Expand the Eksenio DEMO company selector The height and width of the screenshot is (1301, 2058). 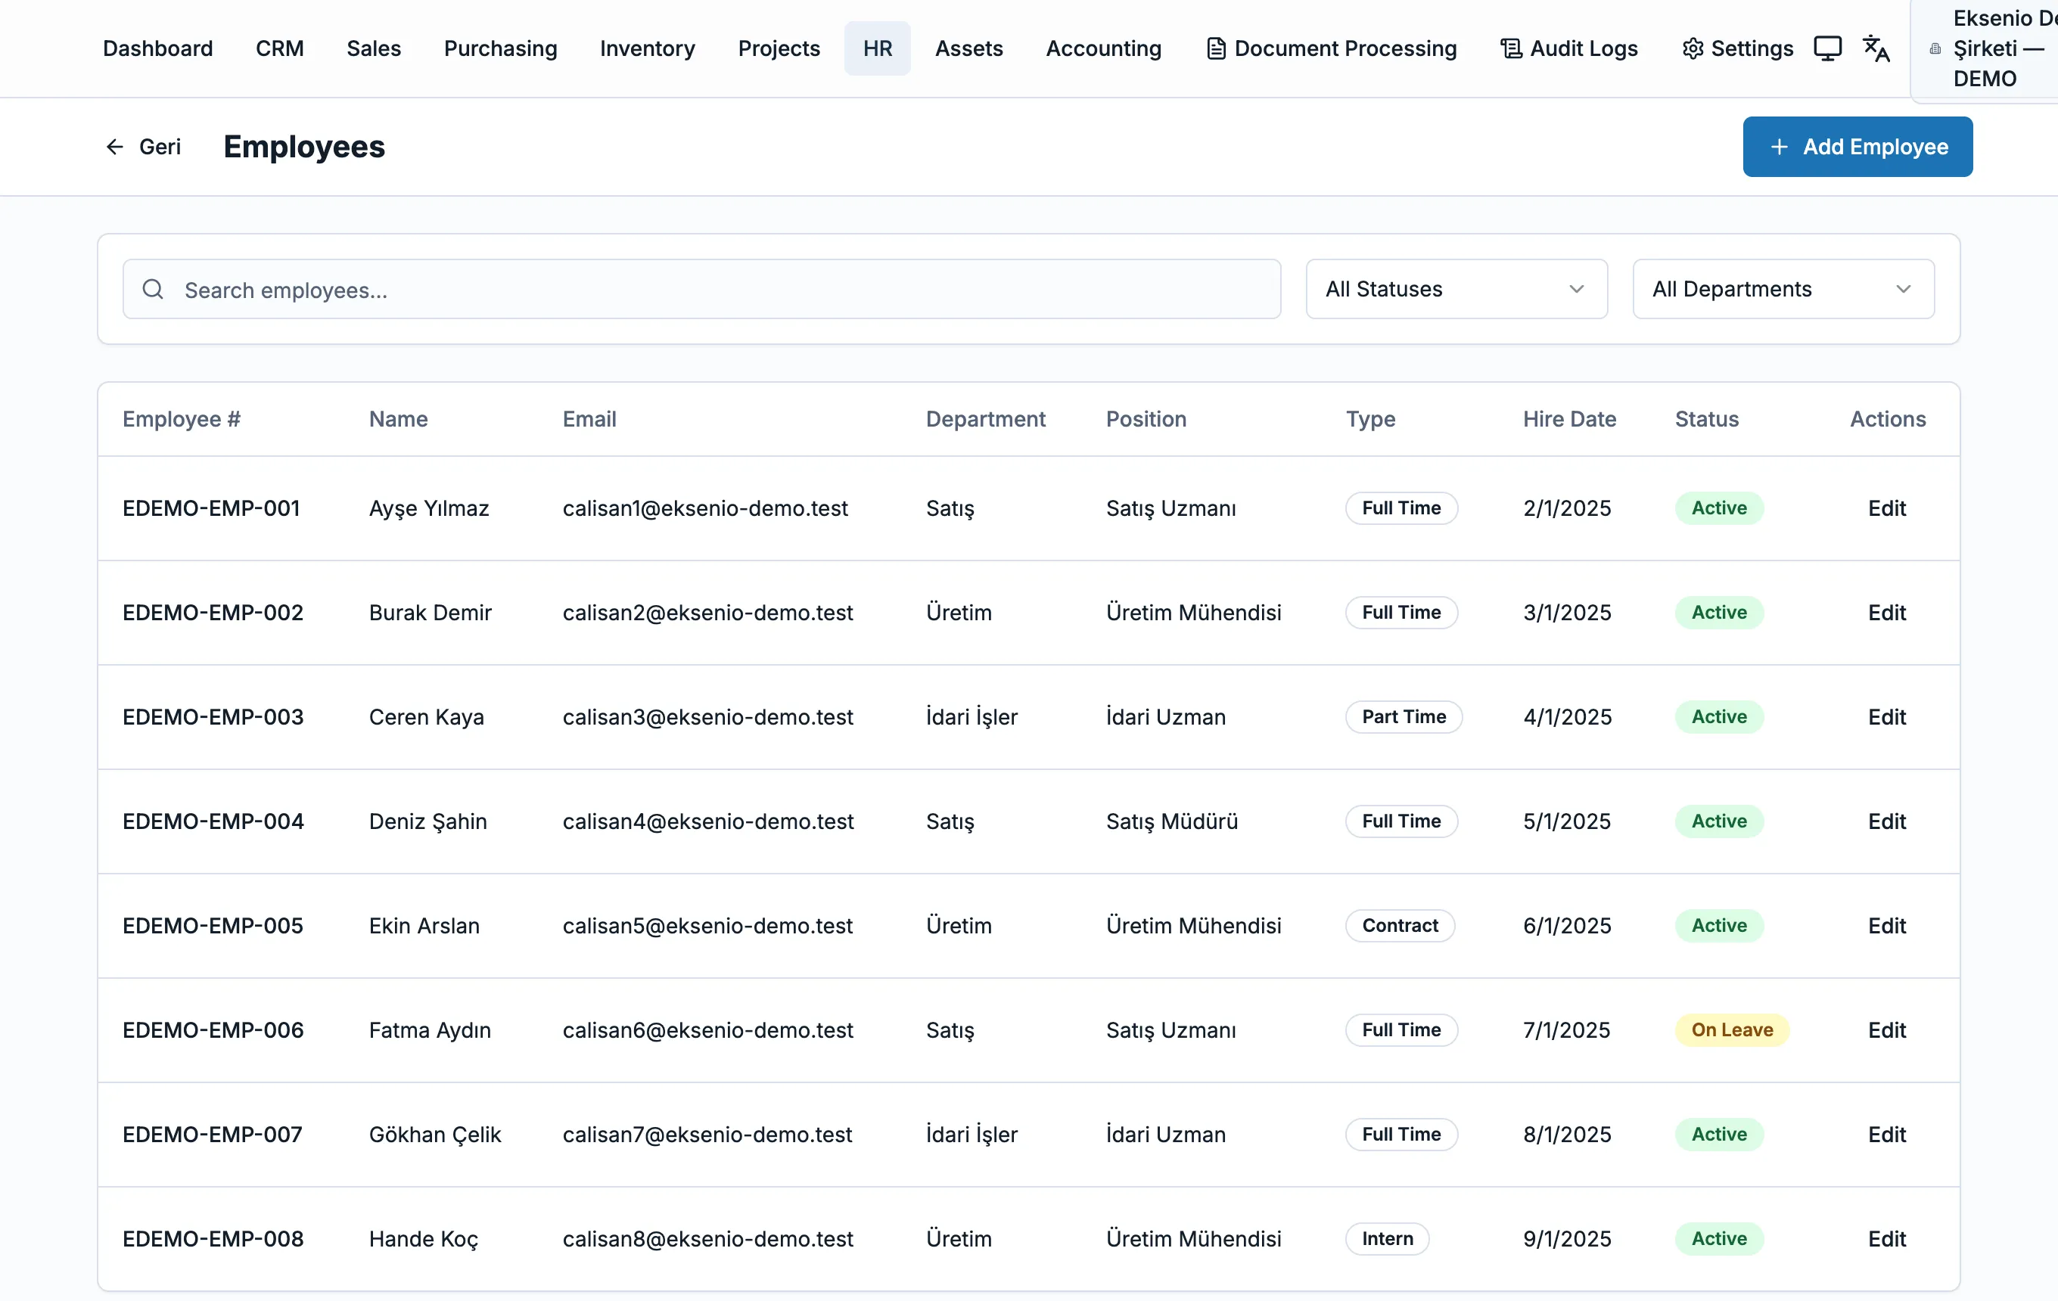point(1985,48)
